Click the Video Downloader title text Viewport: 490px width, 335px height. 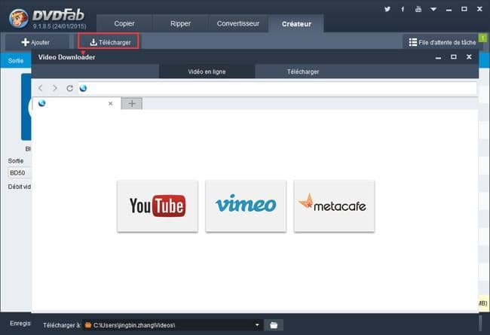66,57
